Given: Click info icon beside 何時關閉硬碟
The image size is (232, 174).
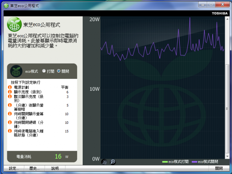Looking at the screenshot, I should pos(10,122).
